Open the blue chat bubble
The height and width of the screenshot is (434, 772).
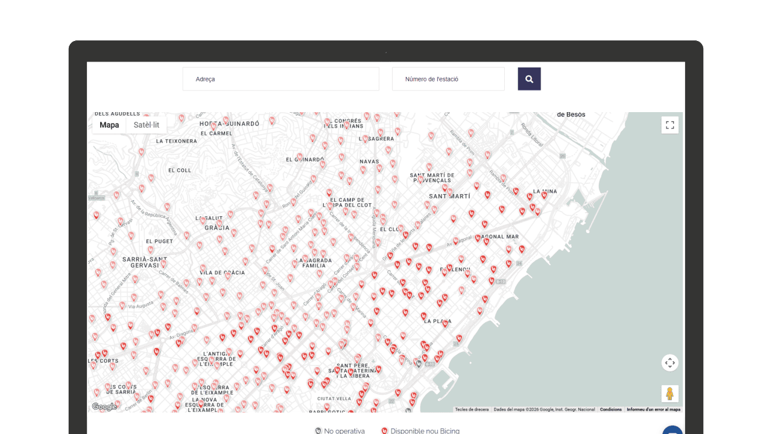click(x=673, y=430)
